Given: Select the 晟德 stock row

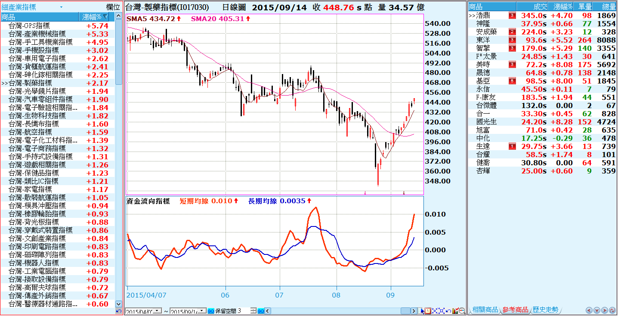Looking at the screenshot, I should [542, 73].
